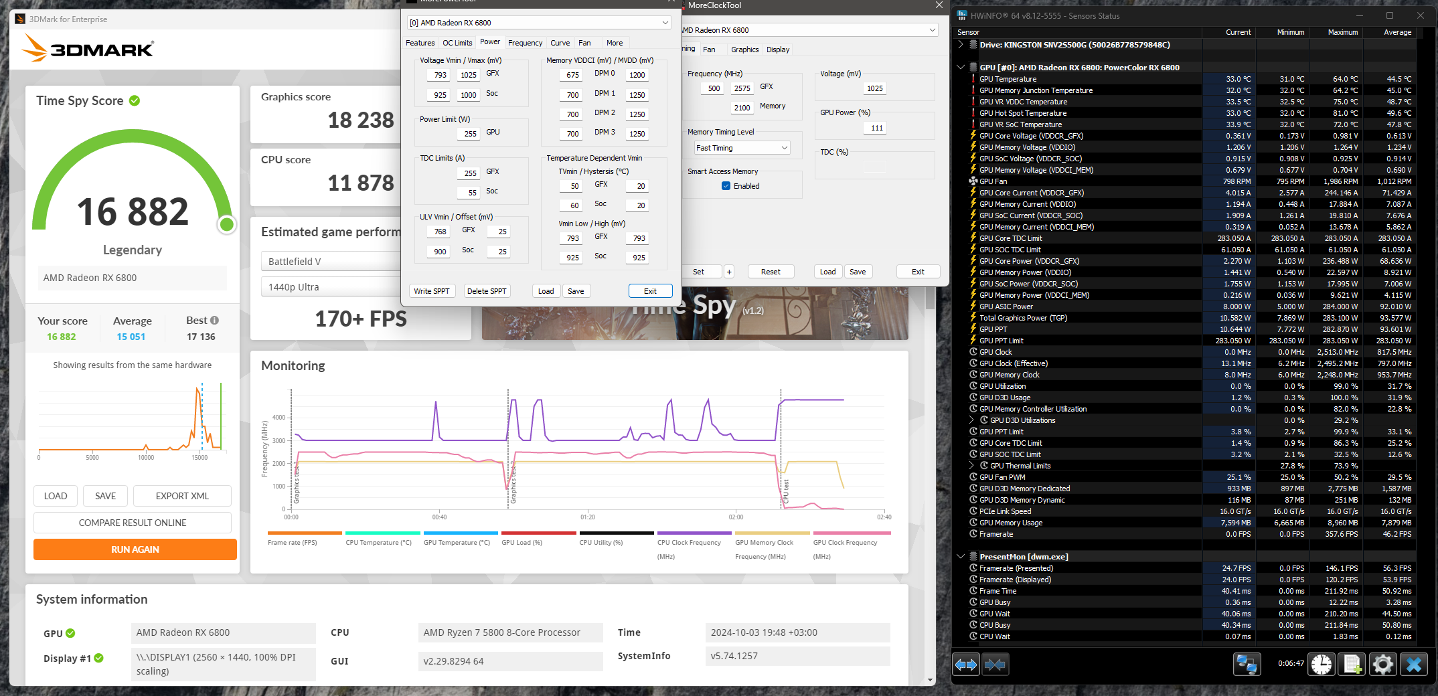This screenshot has height=696, width=1438.
Task: Open the Memory Timing Level dropdown
Action: [x=742, y=148]
